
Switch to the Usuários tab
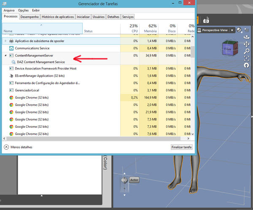(x=99, y=17)
